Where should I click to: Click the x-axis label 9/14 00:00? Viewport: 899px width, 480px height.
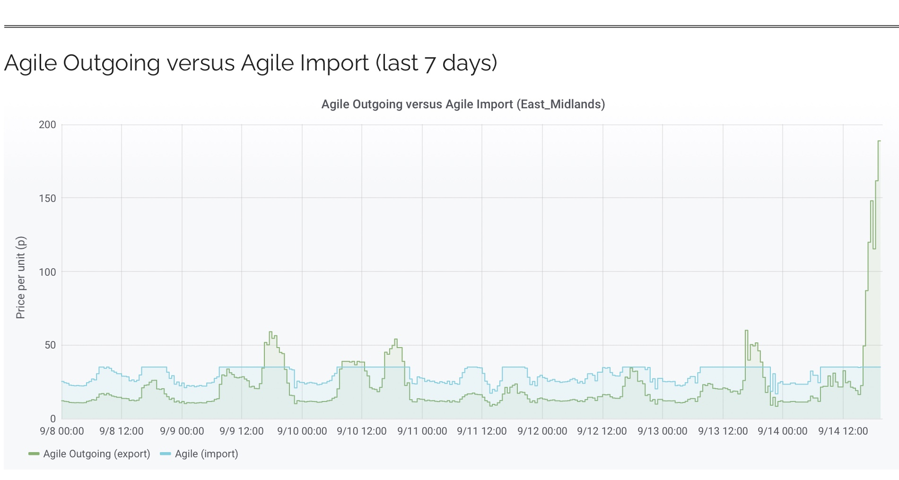point(783,431)
